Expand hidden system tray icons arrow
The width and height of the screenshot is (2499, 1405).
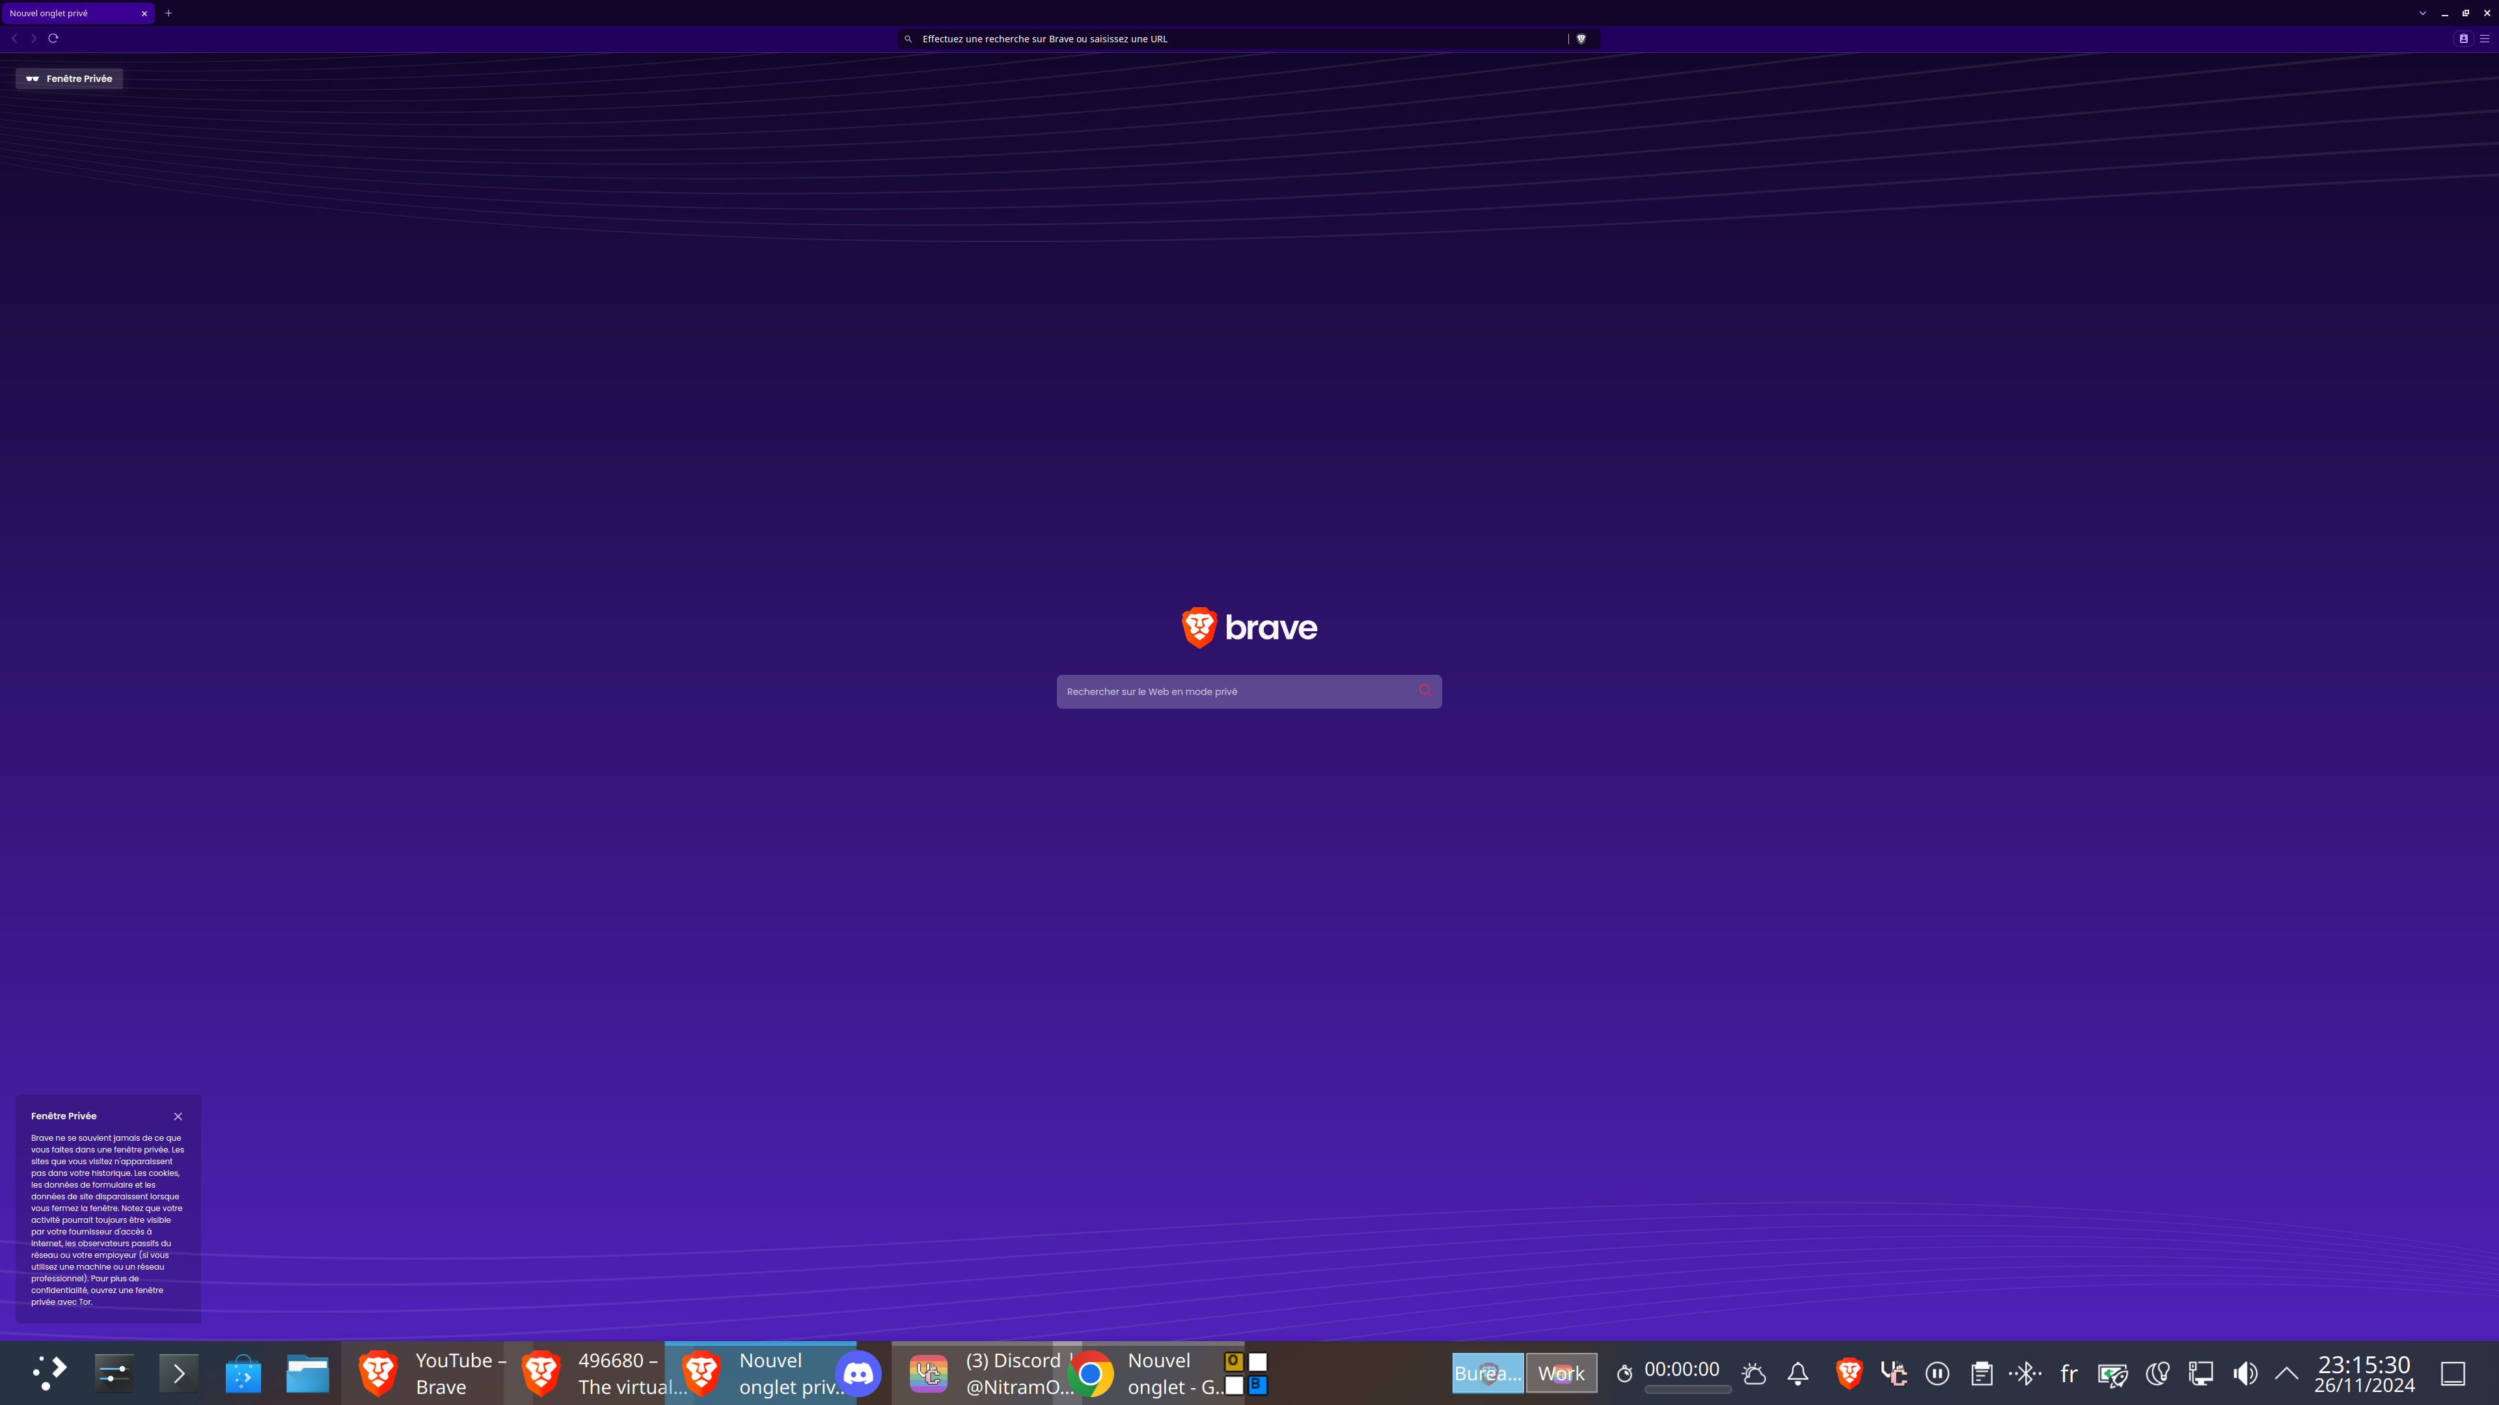[2287, 1374]
